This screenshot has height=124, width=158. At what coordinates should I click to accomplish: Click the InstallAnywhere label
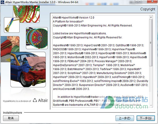point(12,113)
